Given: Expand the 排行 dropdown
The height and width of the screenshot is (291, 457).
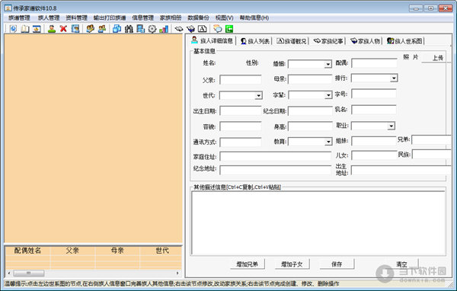Looking at the screenshot, I should pyautogui.click(x=394, y=78).
